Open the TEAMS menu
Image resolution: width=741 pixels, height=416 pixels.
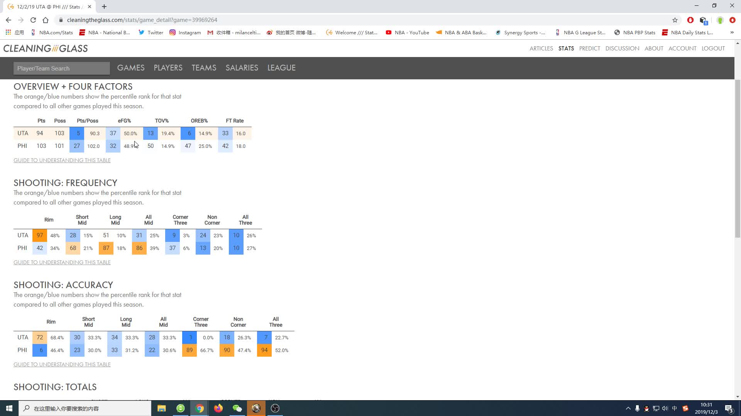click(204, 68)
